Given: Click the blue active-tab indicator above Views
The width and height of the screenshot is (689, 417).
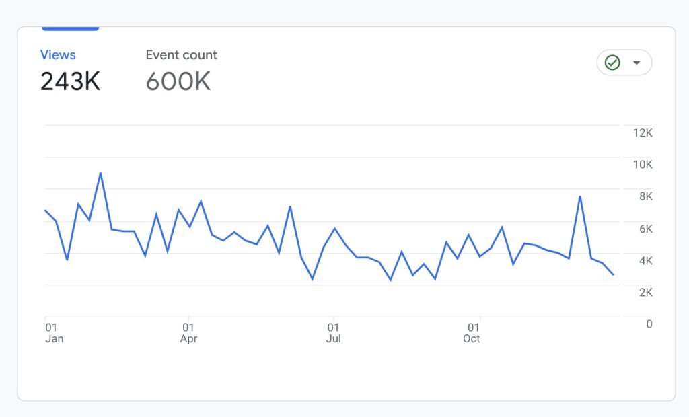Looking at the screenshot, I should pyautogui.click(x=71, y=28).
